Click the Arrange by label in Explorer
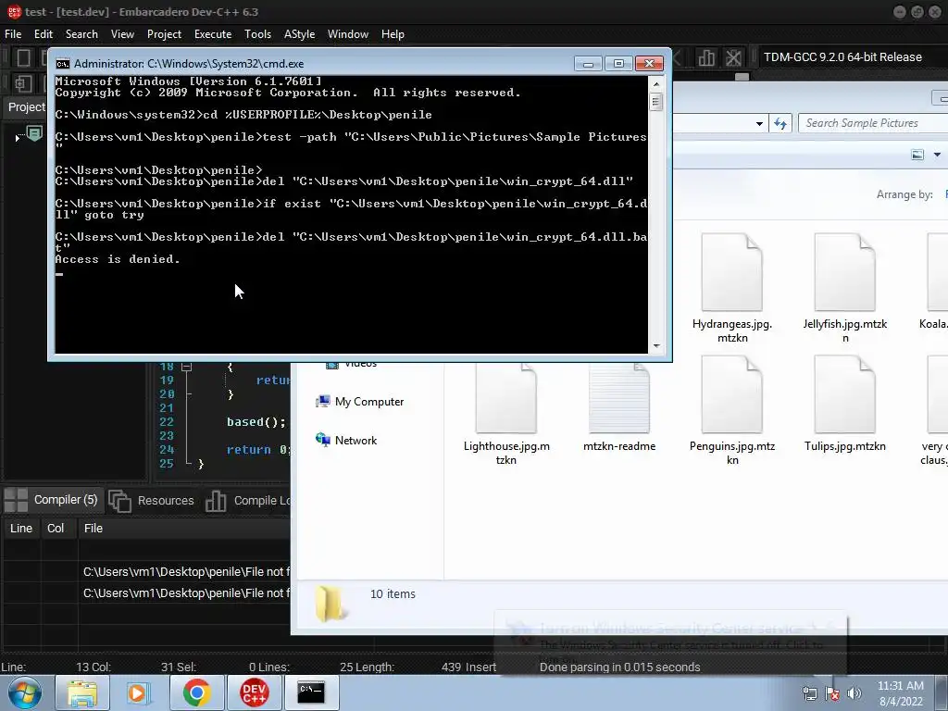This screenshot has width=948, height=711. tap(904, 194)
